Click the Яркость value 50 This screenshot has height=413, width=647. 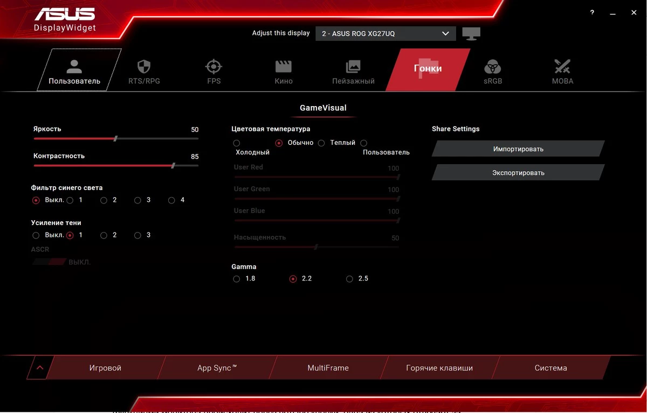pyautogui.click(x=195, y=130)
